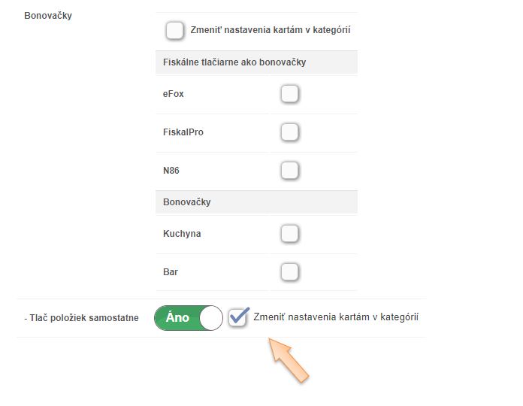Image resolution: width=523 pixels, height=406 pixels.
Task: Click the orange pointer arrow annotation
Action: [289, 359]
